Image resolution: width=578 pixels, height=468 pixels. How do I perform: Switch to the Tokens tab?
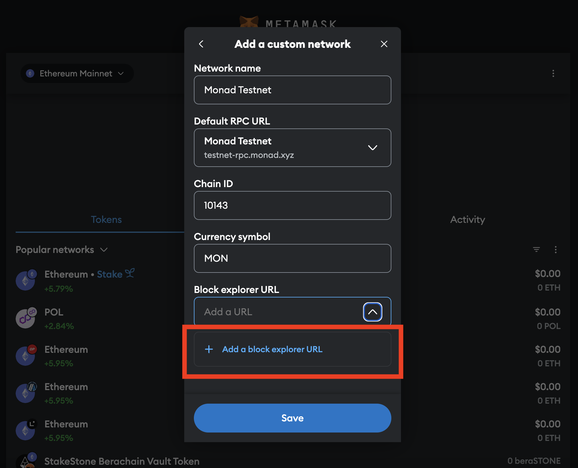click(x=106, y=220)
